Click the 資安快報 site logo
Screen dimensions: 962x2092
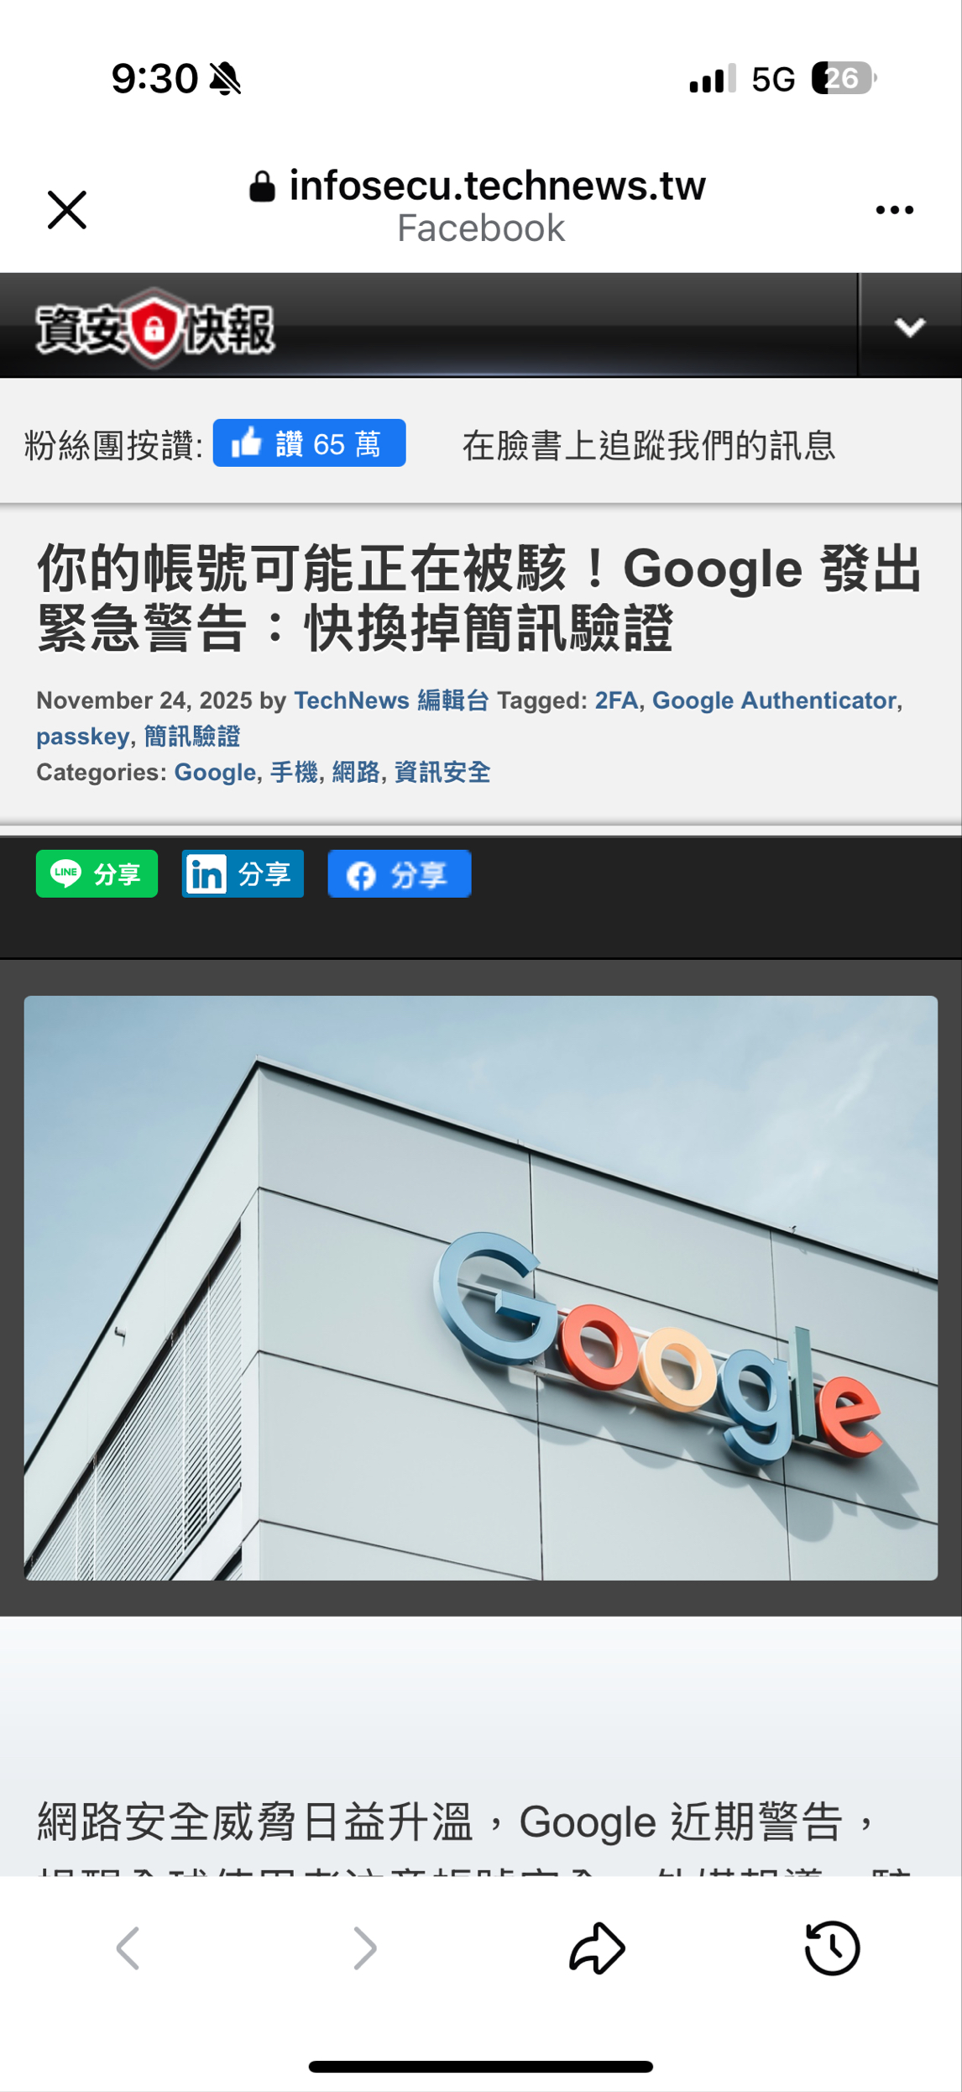pyautogui.click(x=155, y=328)
